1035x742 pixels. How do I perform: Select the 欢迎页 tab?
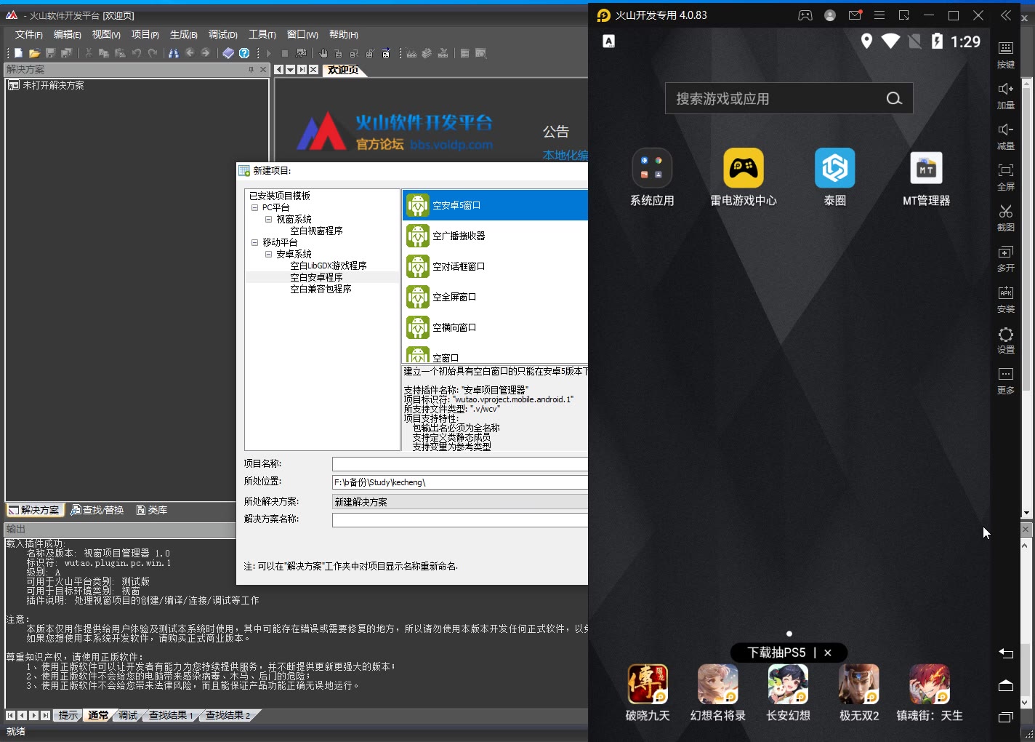tap(342, 70)
